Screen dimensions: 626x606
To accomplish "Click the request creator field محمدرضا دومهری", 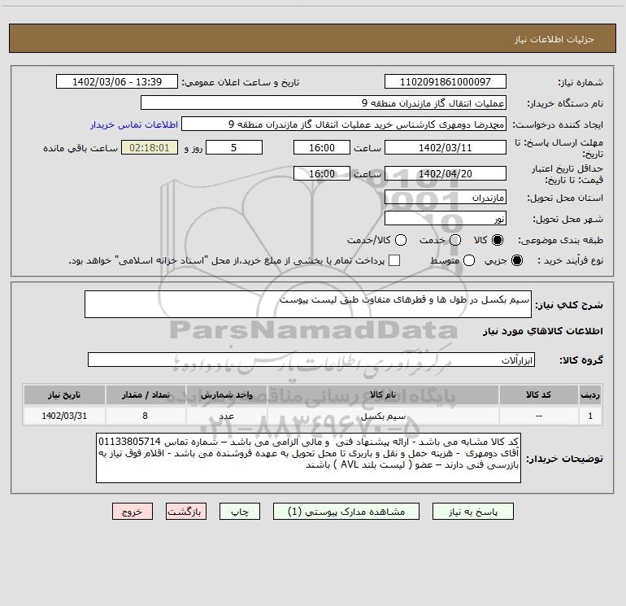I will pyautogui.click(x=344, y=124).
